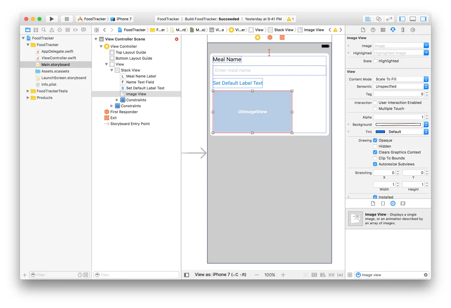Open the Add New Constraints (Pin) tool
This screenshot has width=451, height=308.
point(331,275)
